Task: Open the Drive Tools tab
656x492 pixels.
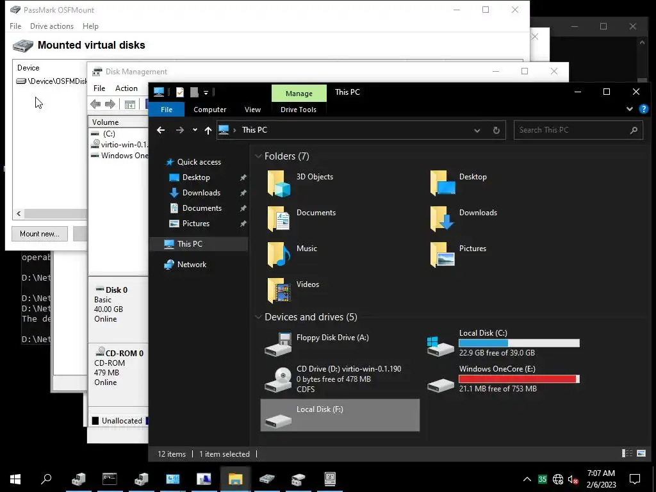Action: tap(299, 110)
